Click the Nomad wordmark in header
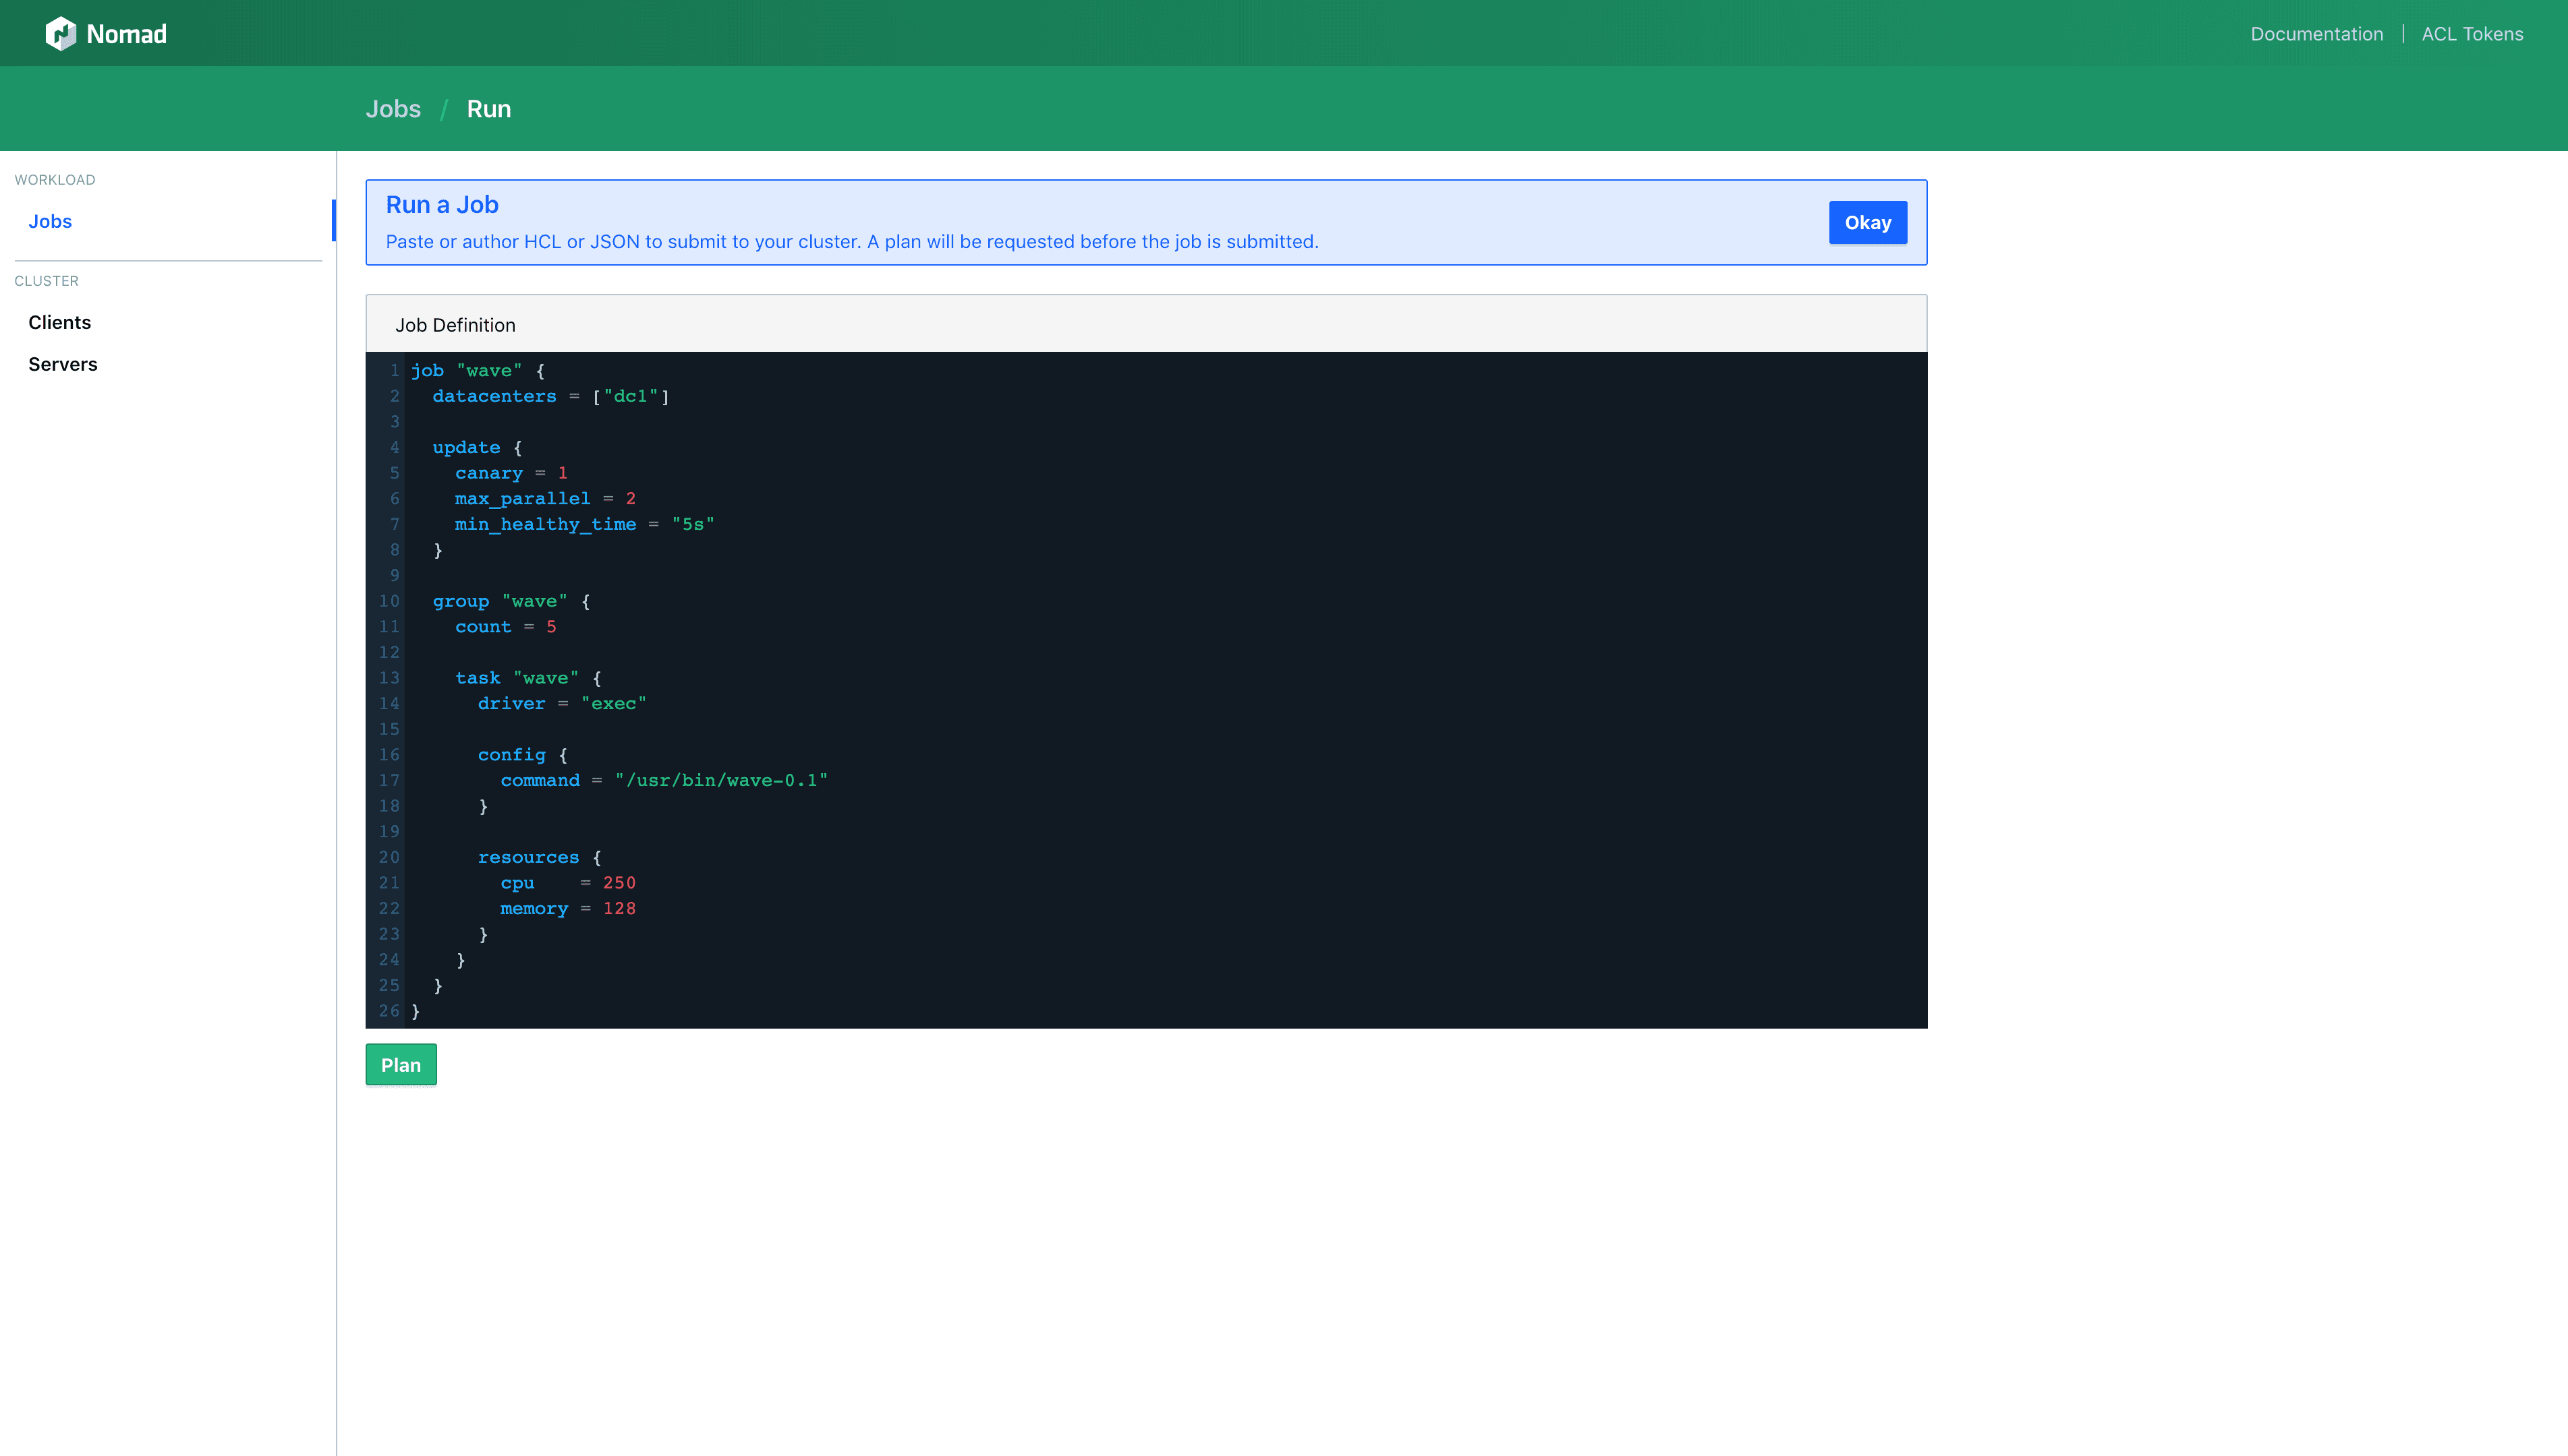 click(127, 34)
